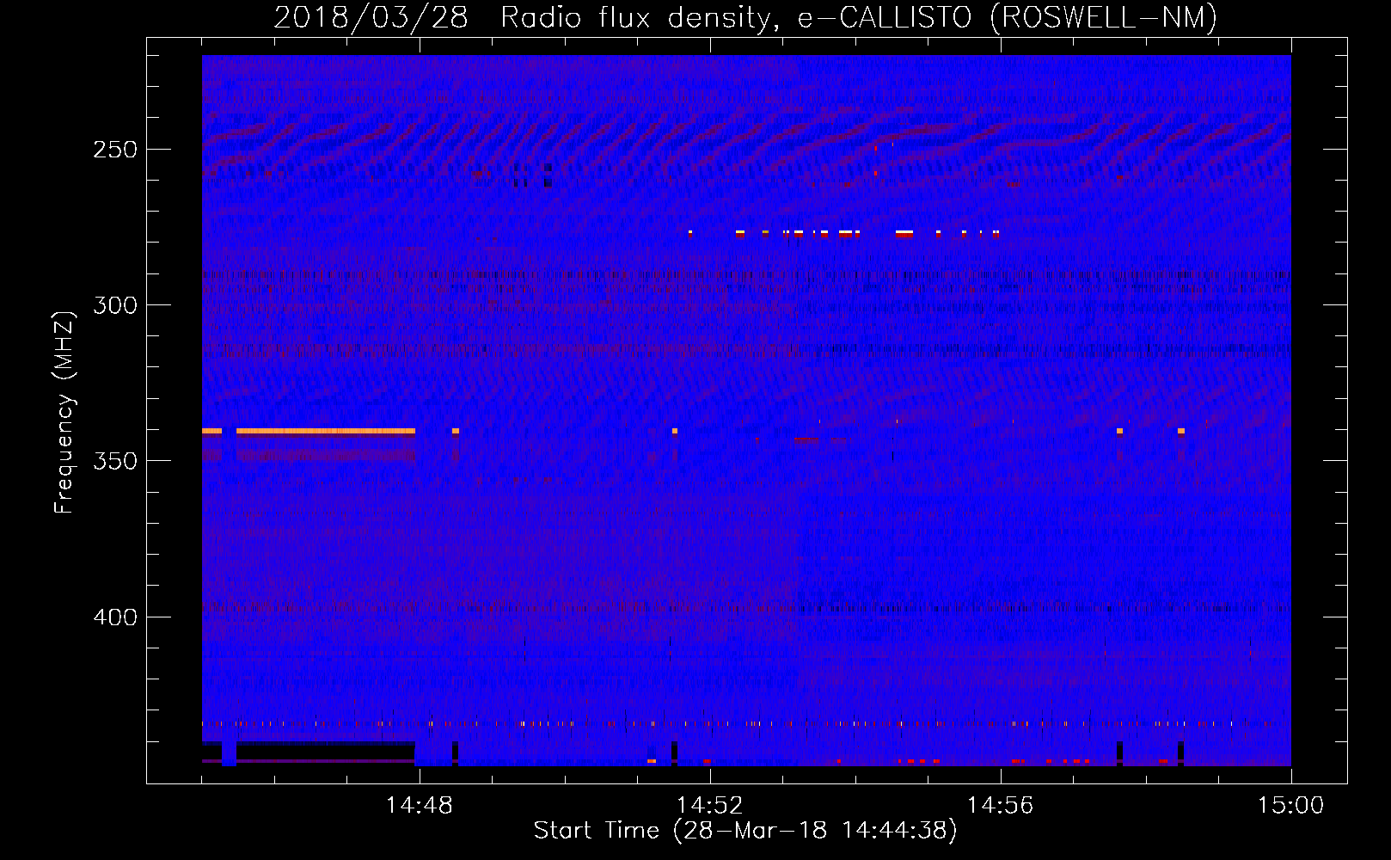Click the 14:52 time tick label
The width and height of the screenshot is (1391, 860).
coord(710,806)
